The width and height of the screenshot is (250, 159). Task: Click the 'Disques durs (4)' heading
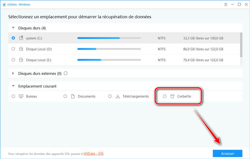pos(32,28)
